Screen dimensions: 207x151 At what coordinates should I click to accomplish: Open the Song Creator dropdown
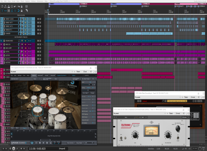[x=80, y=143]
